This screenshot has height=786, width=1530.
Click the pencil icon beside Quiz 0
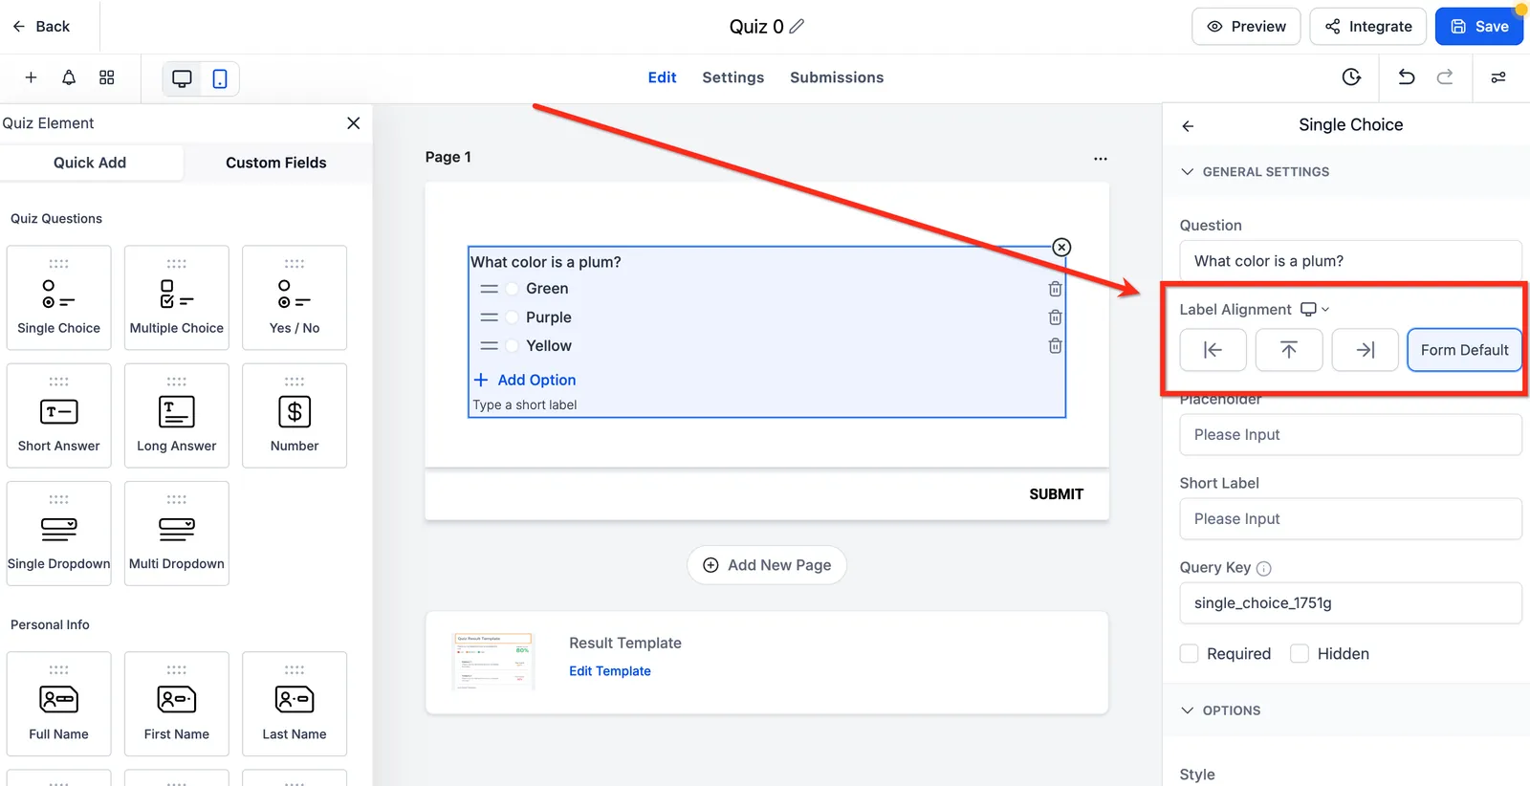point(797,27)
